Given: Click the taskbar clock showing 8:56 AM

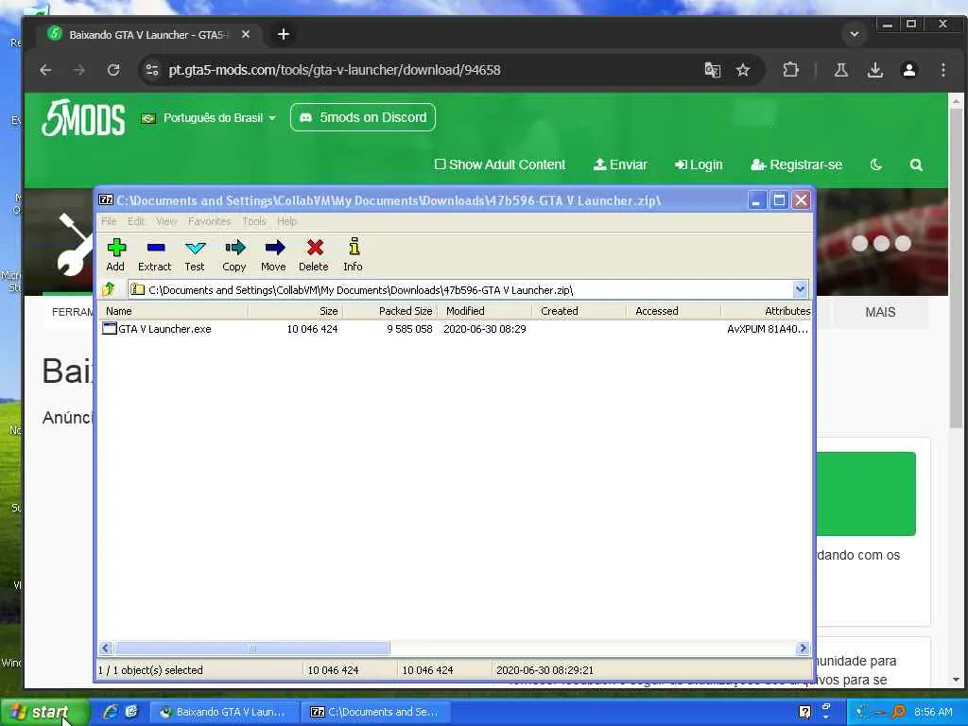Looking at the screenshot, I should point(933,712).
